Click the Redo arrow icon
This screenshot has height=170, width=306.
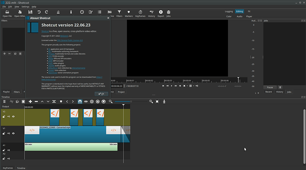47,12
